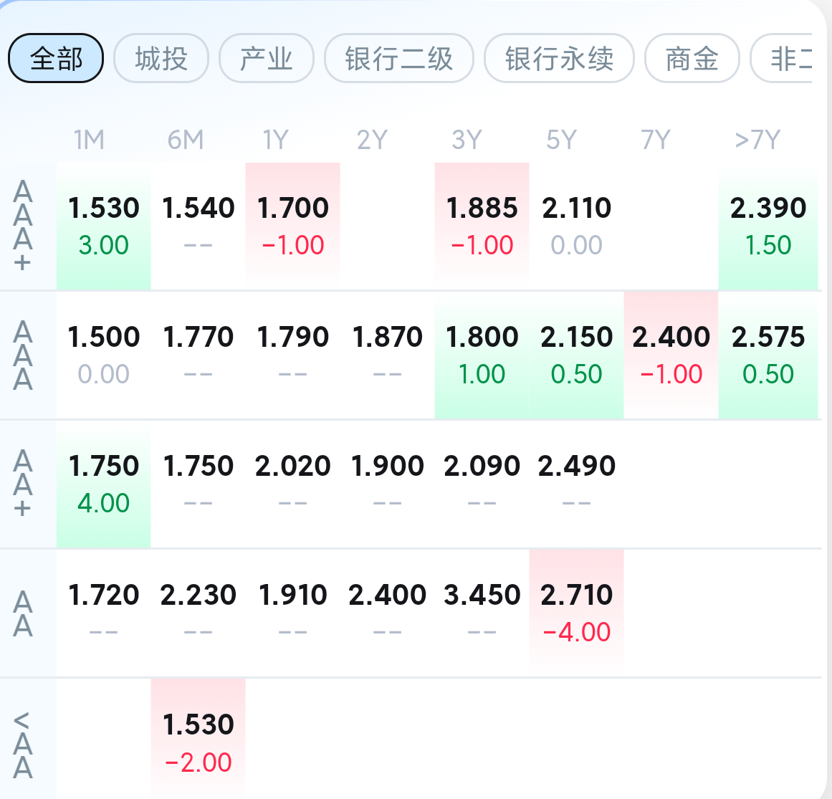This screenshot has width=832, height=799.
Task: Click the red 2.400 yield cell
Action: click(671, 355)
